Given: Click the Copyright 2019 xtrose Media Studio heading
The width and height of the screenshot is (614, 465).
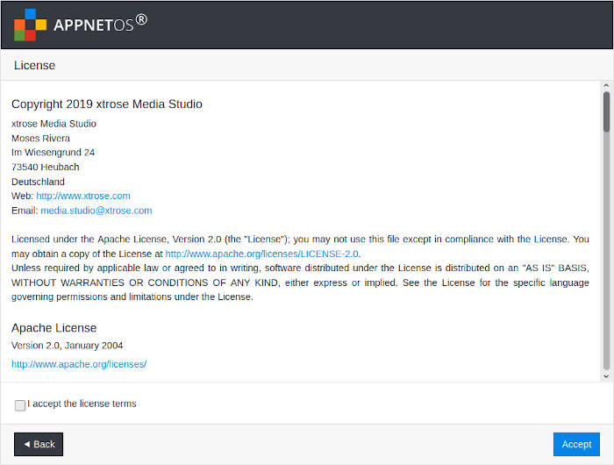Looking at the screenshot, I should [x=107, y=104].
